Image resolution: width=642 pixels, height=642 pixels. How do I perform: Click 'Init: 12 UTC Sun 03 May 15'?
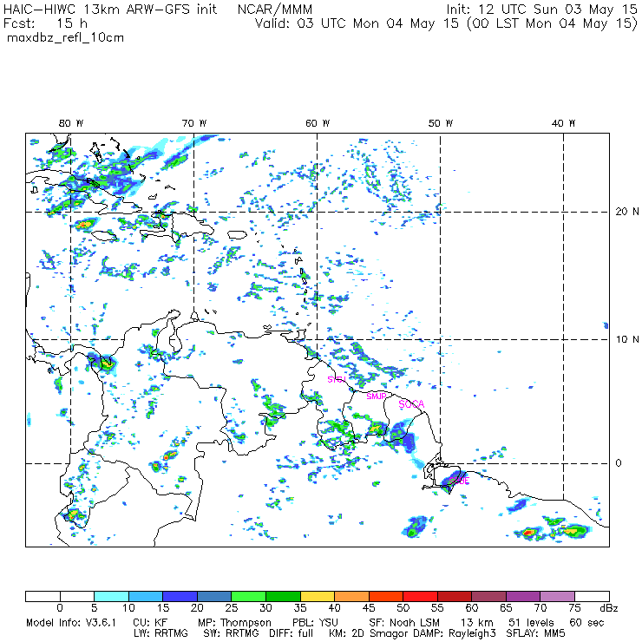point(541,10)
